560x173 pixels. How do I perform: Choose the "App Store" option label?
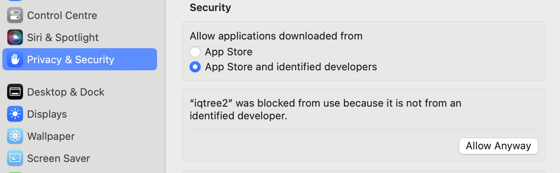(x=228, y=52)
